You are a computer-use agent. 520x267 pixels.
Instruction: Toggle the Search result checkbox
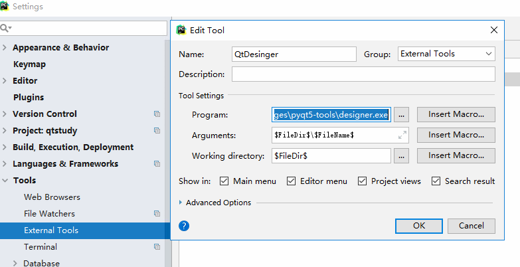tap(436, 181)
